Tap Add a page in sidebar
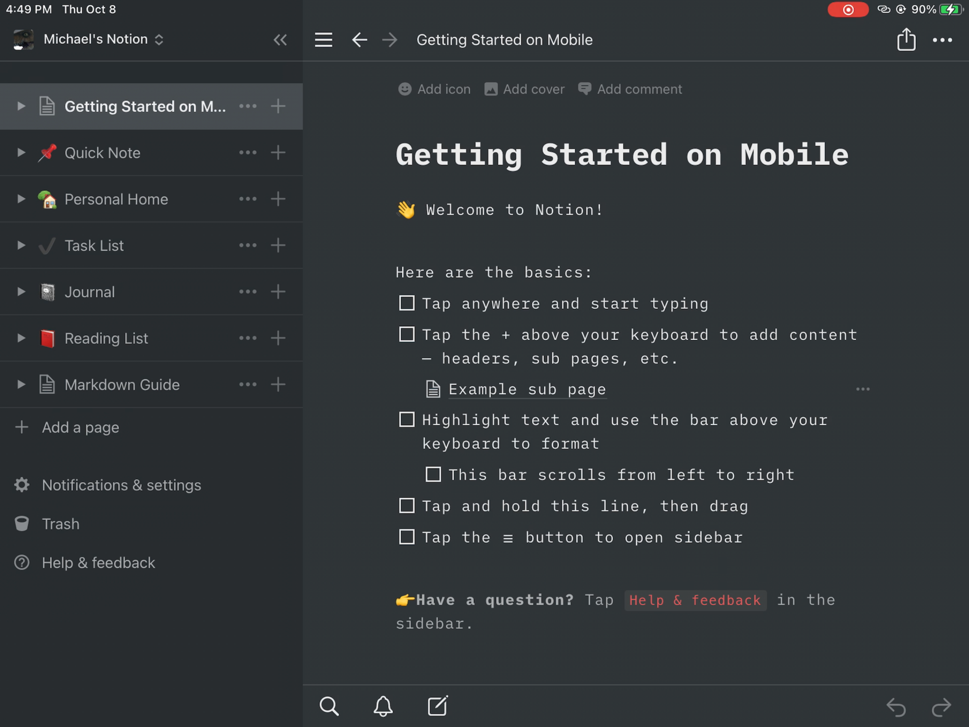969x727 pixels. coord(67,427)
